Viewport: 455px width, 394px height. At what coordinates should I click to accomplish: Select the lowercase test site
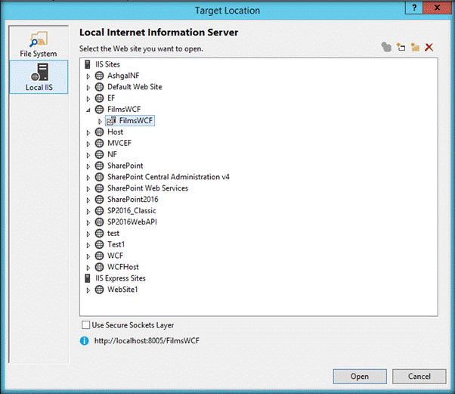coord(113,234)
